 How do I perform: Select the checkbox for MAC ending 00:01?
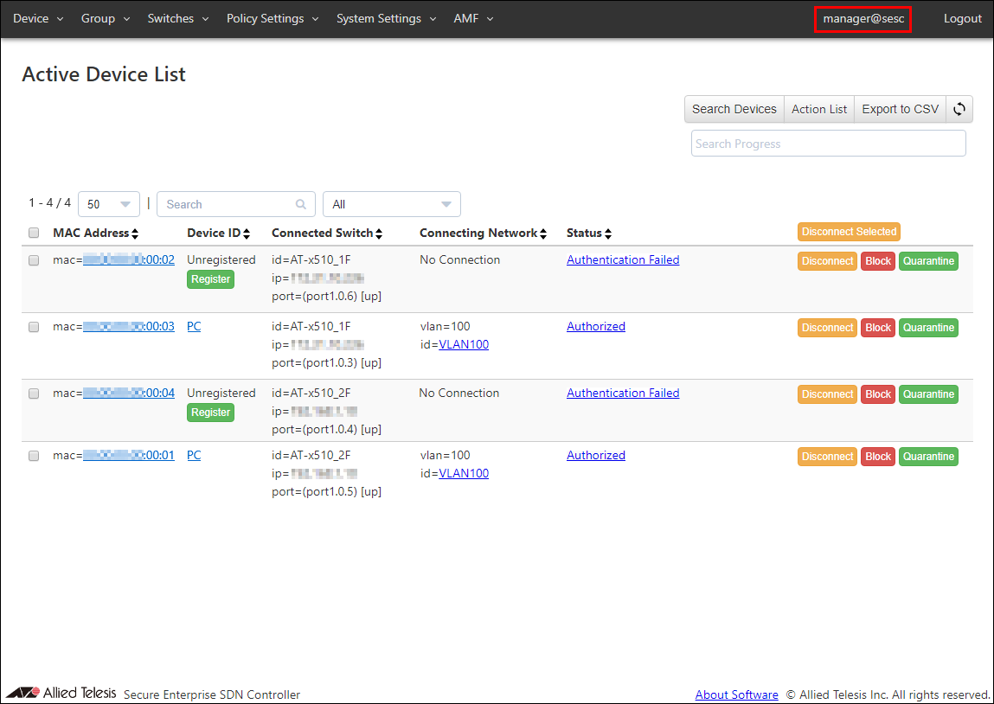[x=34, y=456]
